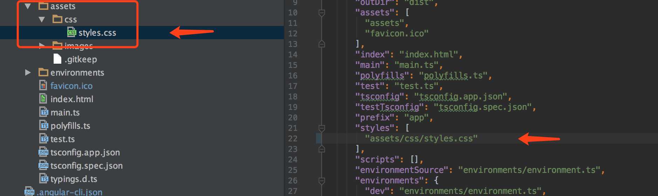Open polyfills.ts from the tree

(x=70, y=126)
